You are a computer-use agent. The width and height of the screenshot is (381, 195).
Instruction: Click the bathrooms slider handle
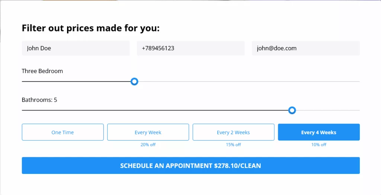click(292, 110)
